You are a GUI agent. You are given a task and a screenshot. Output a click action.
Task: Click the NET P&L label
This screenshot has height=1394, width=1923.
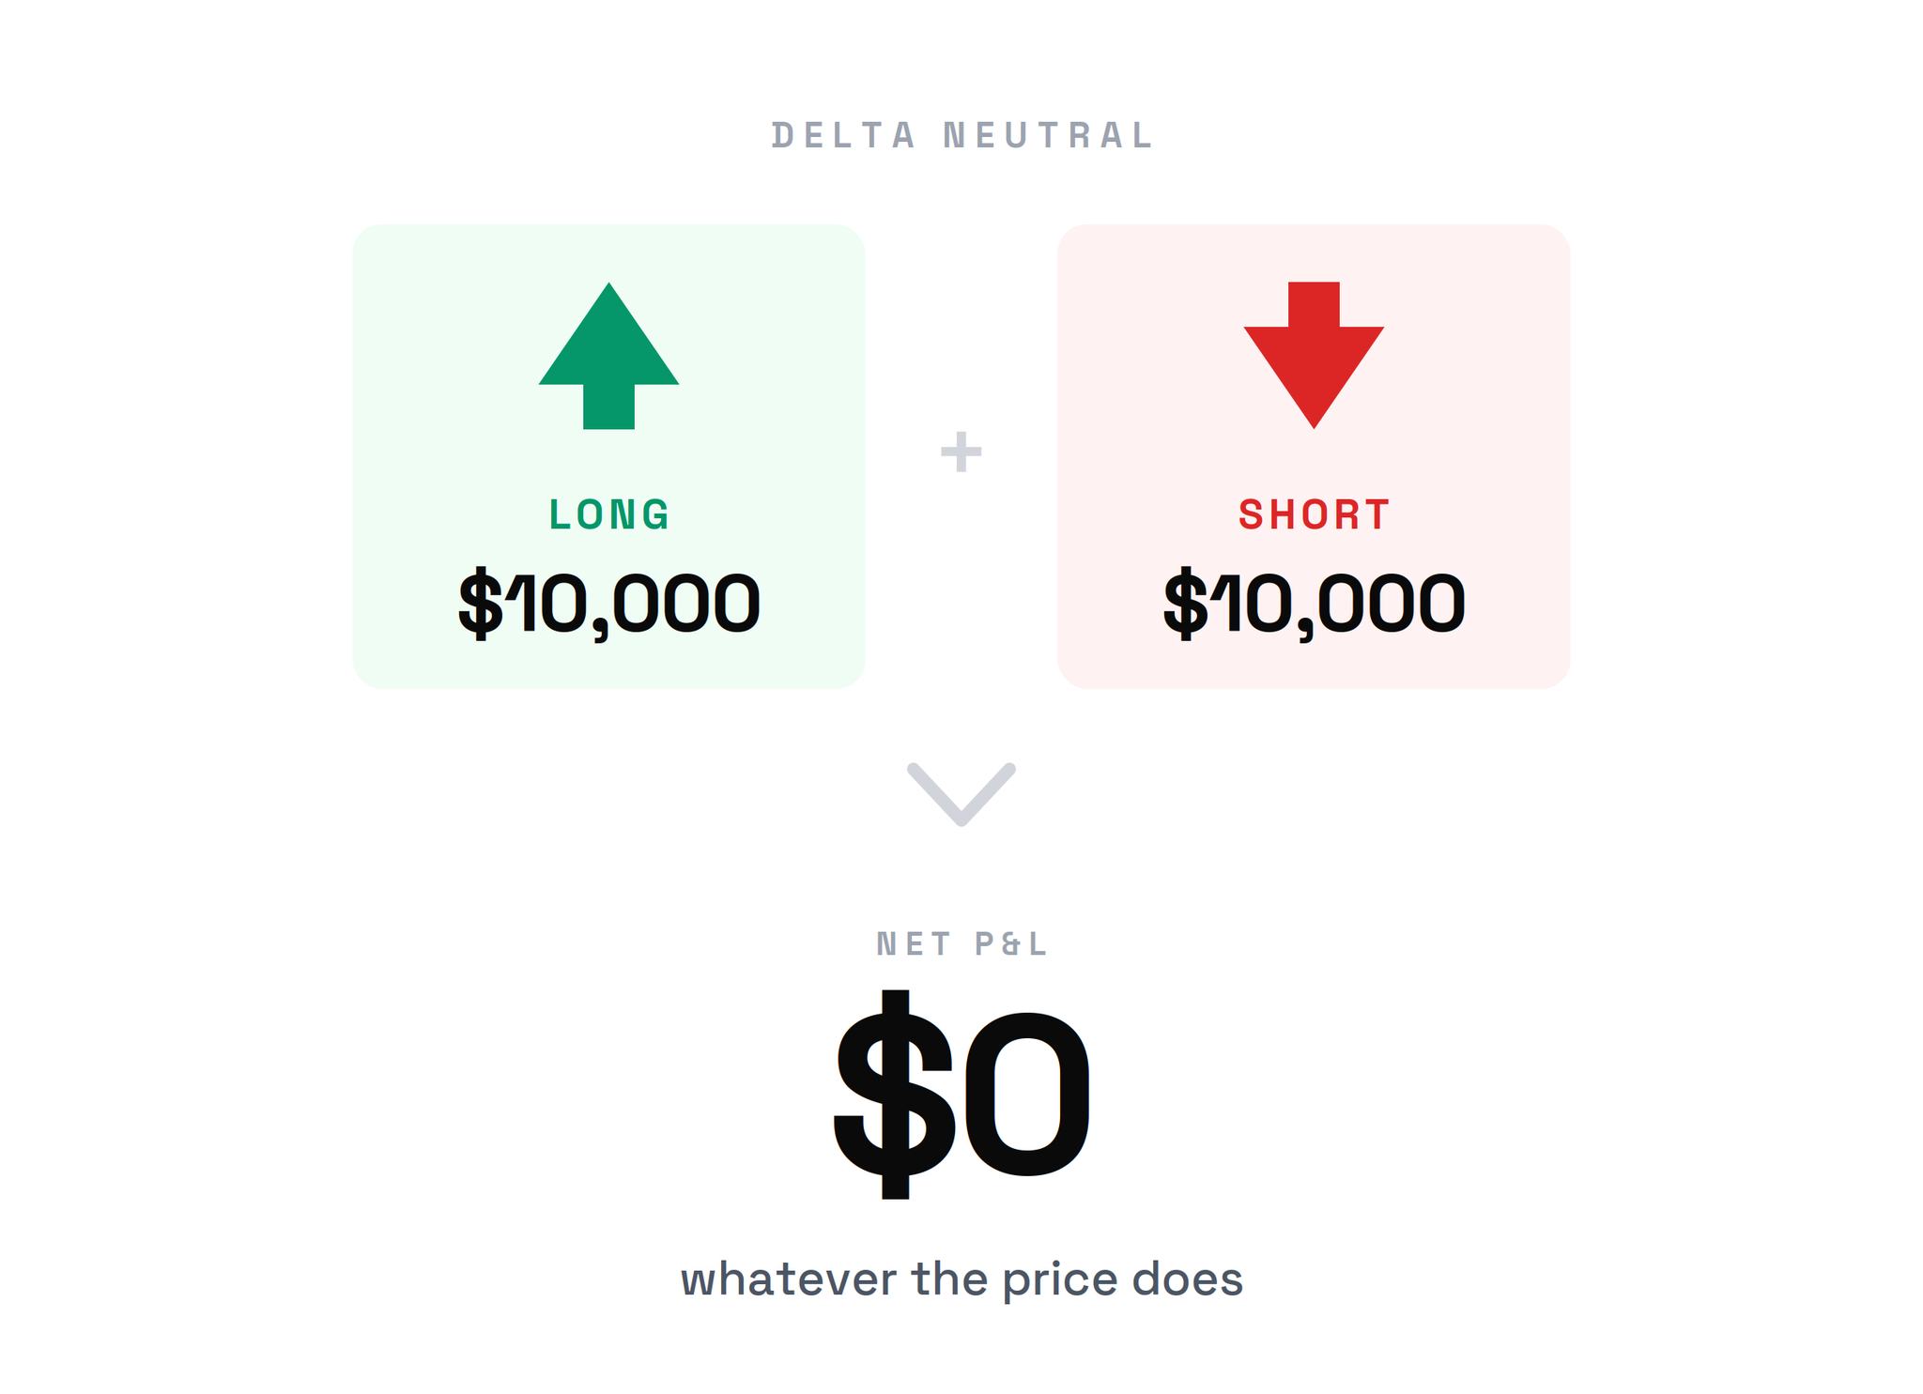[961, 943]
